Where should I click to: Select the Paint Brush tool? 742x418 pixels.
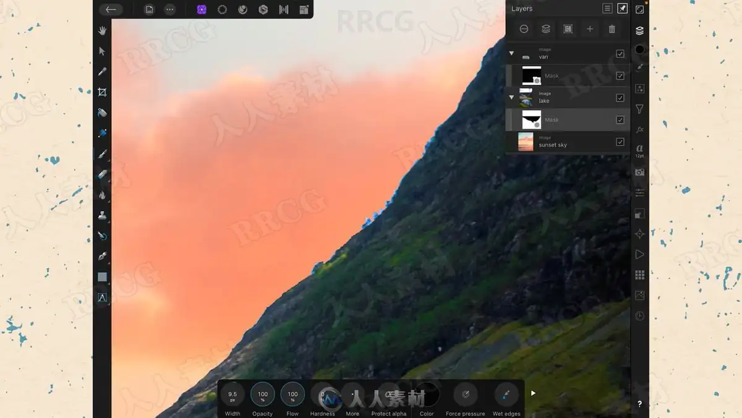pyautogui.click(x=102, y=153)
